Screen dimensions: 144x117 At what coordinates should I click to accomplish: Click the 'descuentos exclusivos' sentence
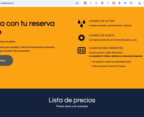coord(27,47)
